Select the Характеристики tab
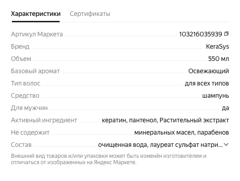The image size is (240, 181). [x=36, y=14]
